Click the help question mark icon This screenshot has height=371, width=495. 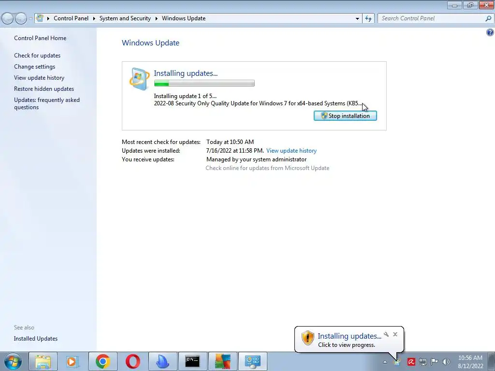(490, 32)
